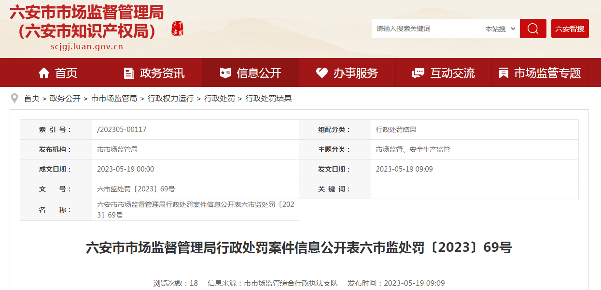Screen dimensions: 601x290
Task: Open 政务公开 breadcrumb link
Action: point(65,99)
